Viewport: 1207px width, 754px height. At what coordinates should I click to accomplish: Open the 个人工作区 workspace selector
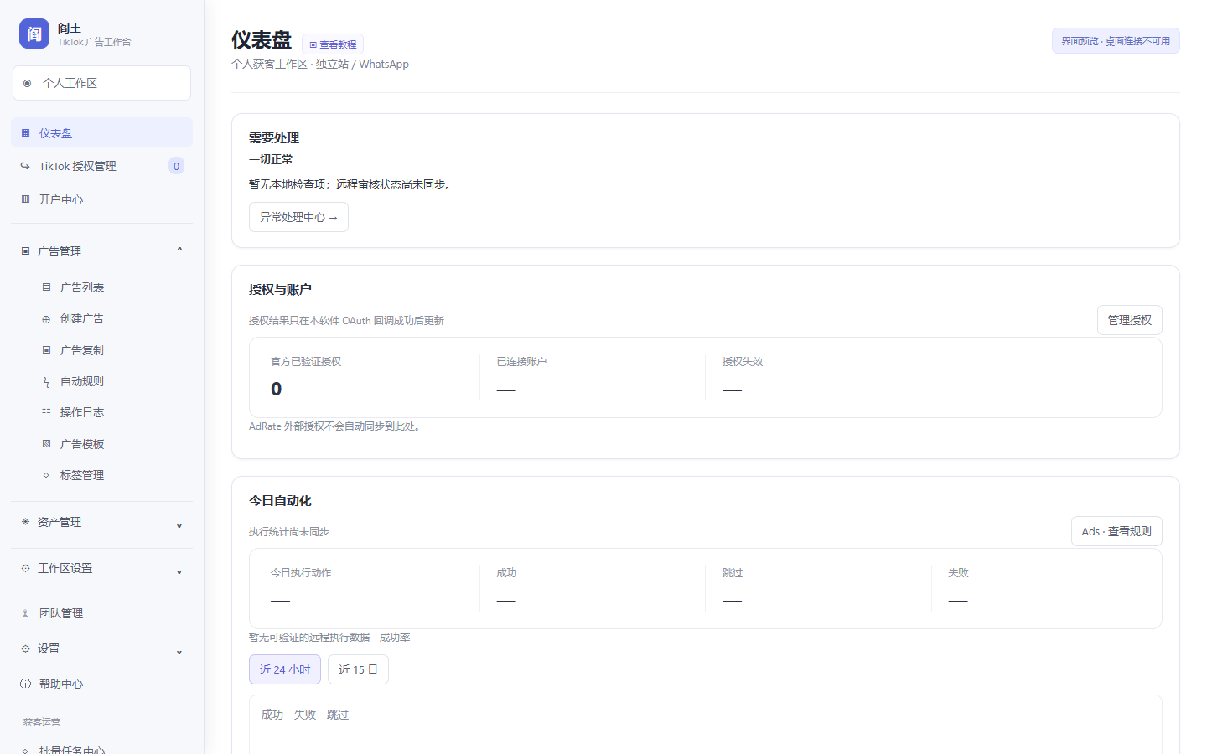(x=101, y=83)
